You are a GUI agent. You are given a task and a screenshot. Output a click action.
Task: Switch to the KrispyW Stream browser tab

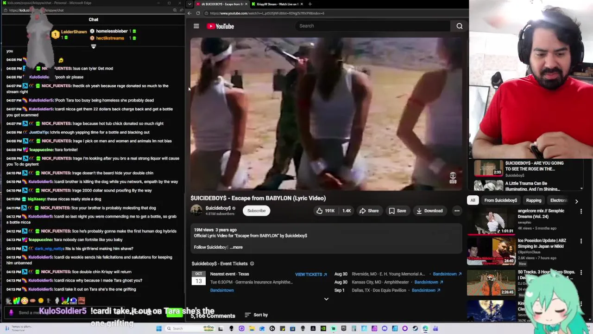(277, 4)
